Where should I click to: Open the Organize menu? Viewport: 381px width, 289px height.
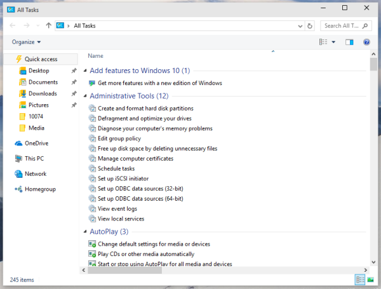(26, 42)
